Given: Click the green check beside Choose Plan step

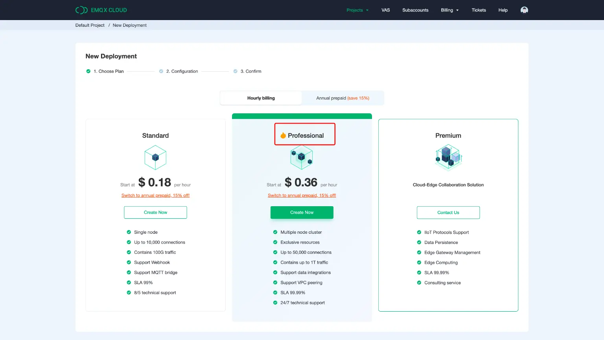Looking at the screenshot, I should [88, 71].
